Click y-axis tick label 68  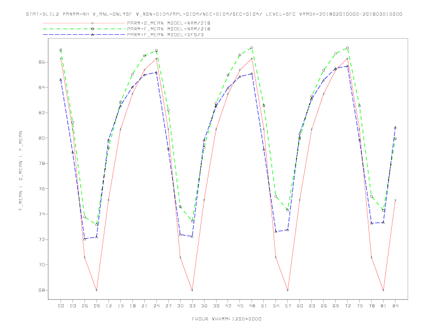click(x=41, y=290)
